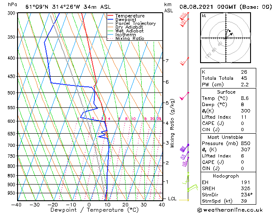Click the Isotherm legend entry
276x213 pixels.
tap(122, 35)
